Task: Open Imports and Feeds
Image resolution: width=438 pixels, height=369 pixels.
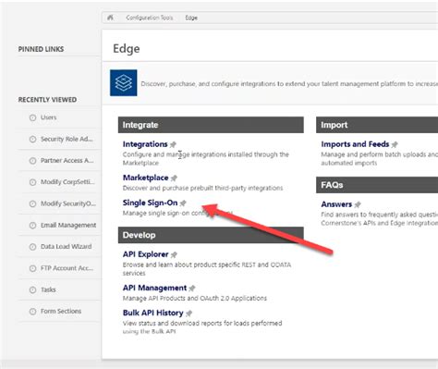Action: 355,144
